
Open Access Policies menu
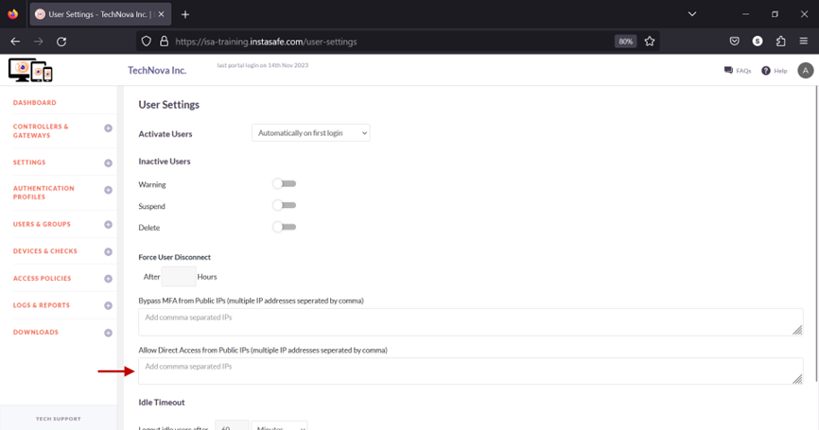pyautogui.click(x=42, y=278)
